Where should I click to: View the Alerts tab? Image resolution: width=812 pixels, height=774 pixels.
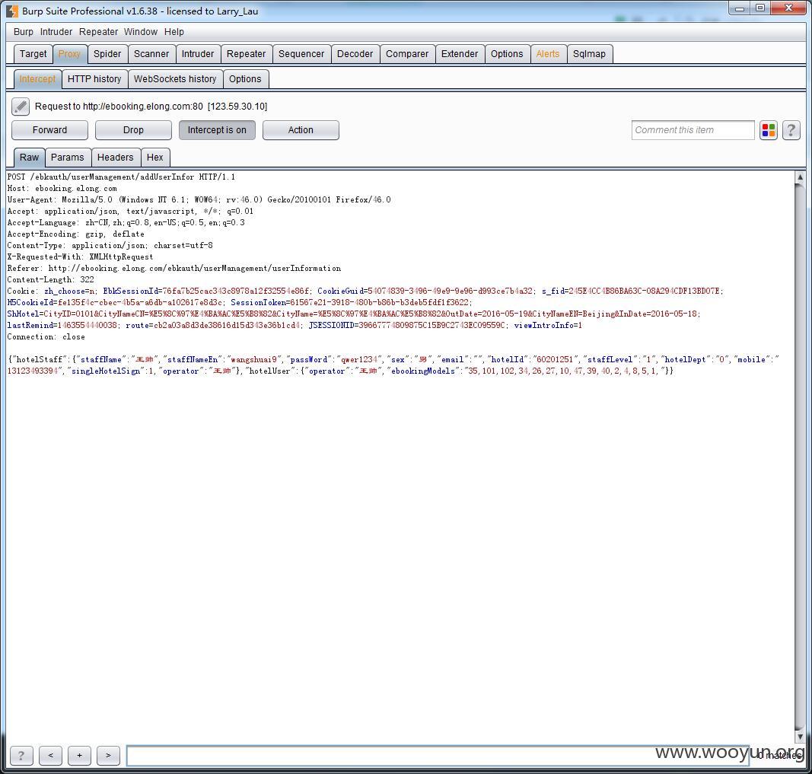pos(548,54)
